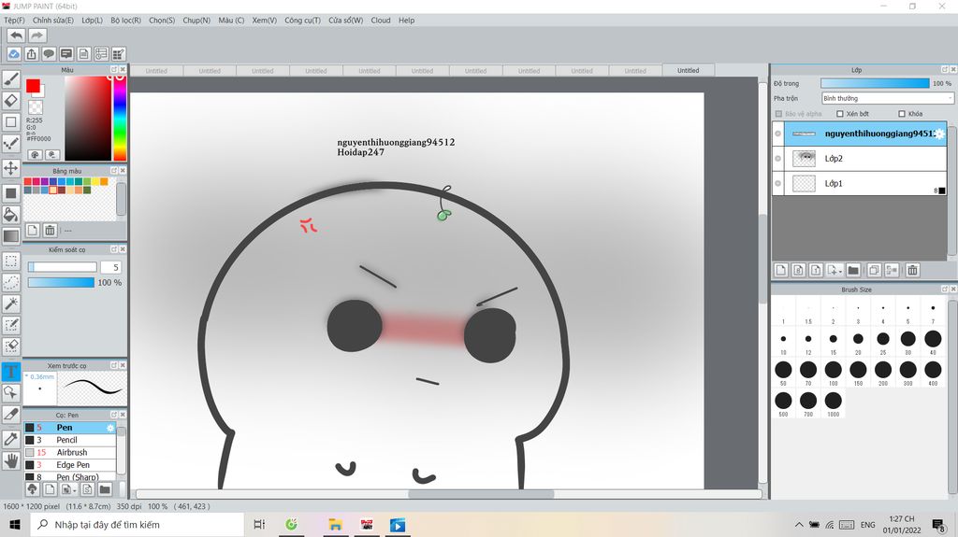Select brush size 100 preset
This screenshot has height=537, width=958.
point(833,371)
